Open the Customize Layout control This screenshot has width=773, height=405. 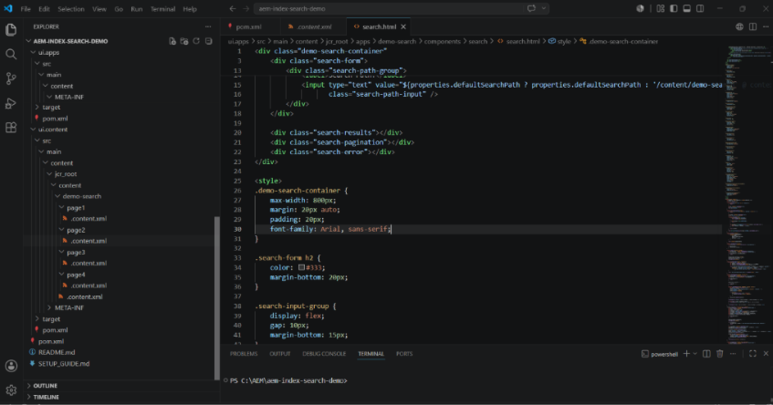[x=661, y=8]
